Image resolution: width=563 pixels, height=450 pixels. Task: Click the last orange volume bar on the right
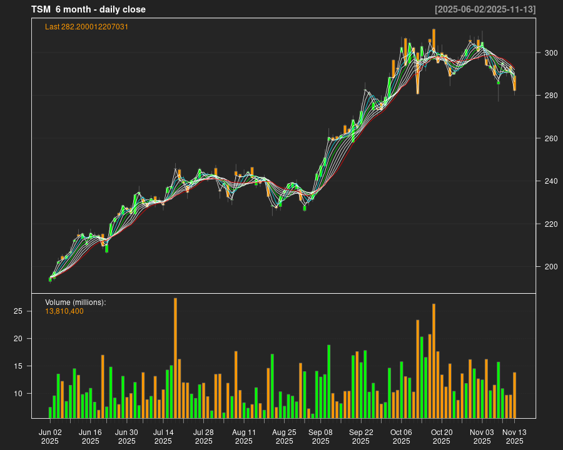514,395
